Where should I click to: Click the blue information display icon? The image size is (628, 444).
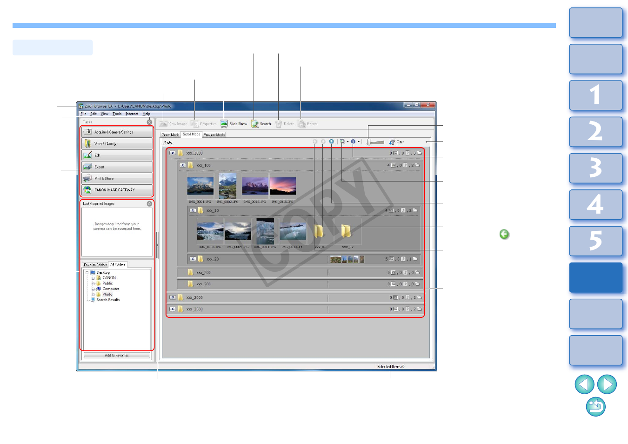353,141
